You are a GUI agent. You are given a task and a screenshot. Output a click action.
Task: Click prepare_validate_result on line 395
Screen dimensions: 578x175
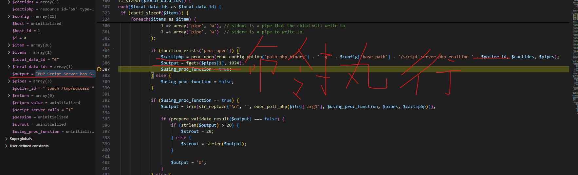200,119
